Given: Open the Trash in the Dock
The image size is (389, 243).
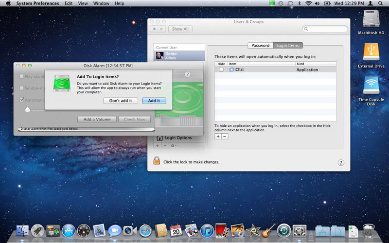Looking at the screenshot, I should tap(369, 230).
